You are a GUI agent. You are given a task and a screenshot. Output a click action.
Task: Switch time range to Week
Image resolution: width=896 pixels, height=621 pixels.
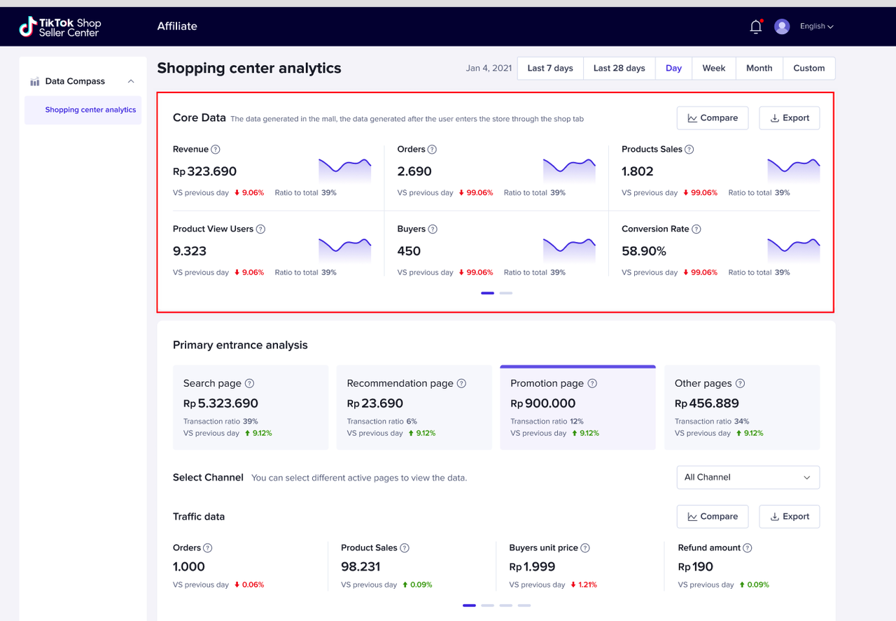coord(713,69)
